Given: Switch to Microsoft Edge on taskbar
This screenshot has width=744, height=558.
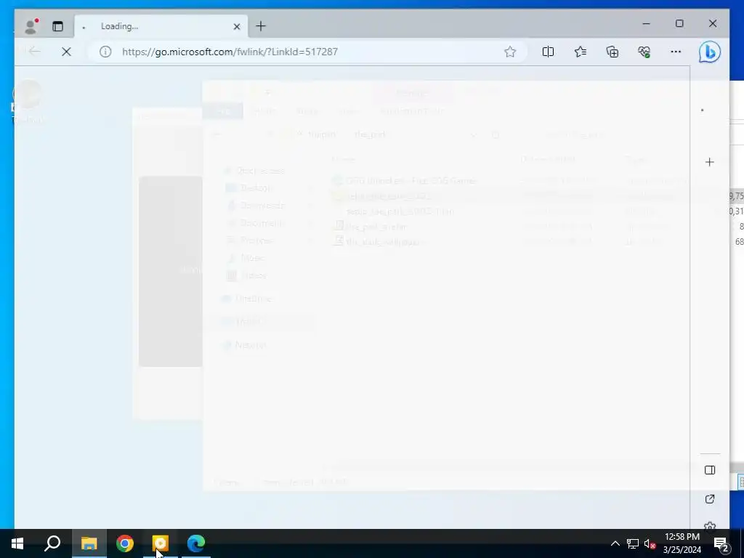Looking at the screenshot, I should click(x=196, y=543).
